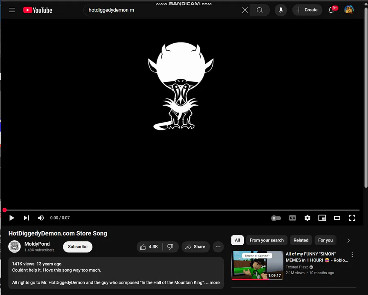Select From your search chip
This screenshot has height=295, width=368.
click(x=267, y=240)
